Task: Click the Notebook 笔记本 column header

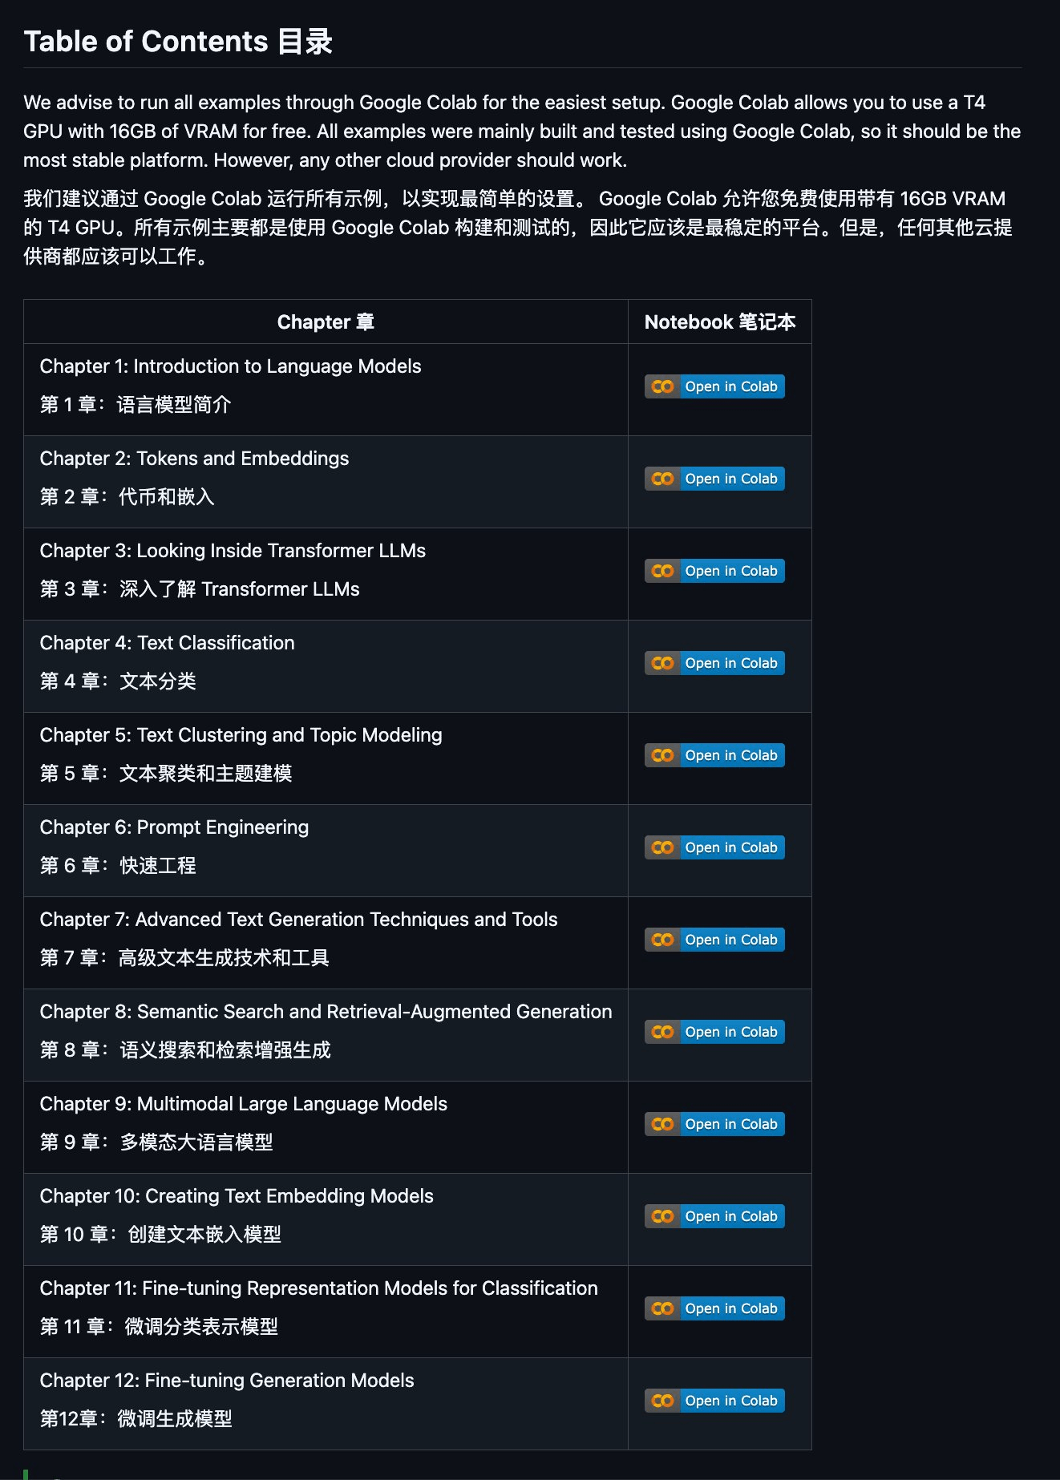Action: [x=720, y=322]
